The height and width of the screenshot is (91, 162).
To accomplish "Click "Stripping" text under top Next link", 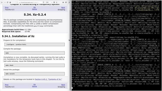I will coord(61,10).
